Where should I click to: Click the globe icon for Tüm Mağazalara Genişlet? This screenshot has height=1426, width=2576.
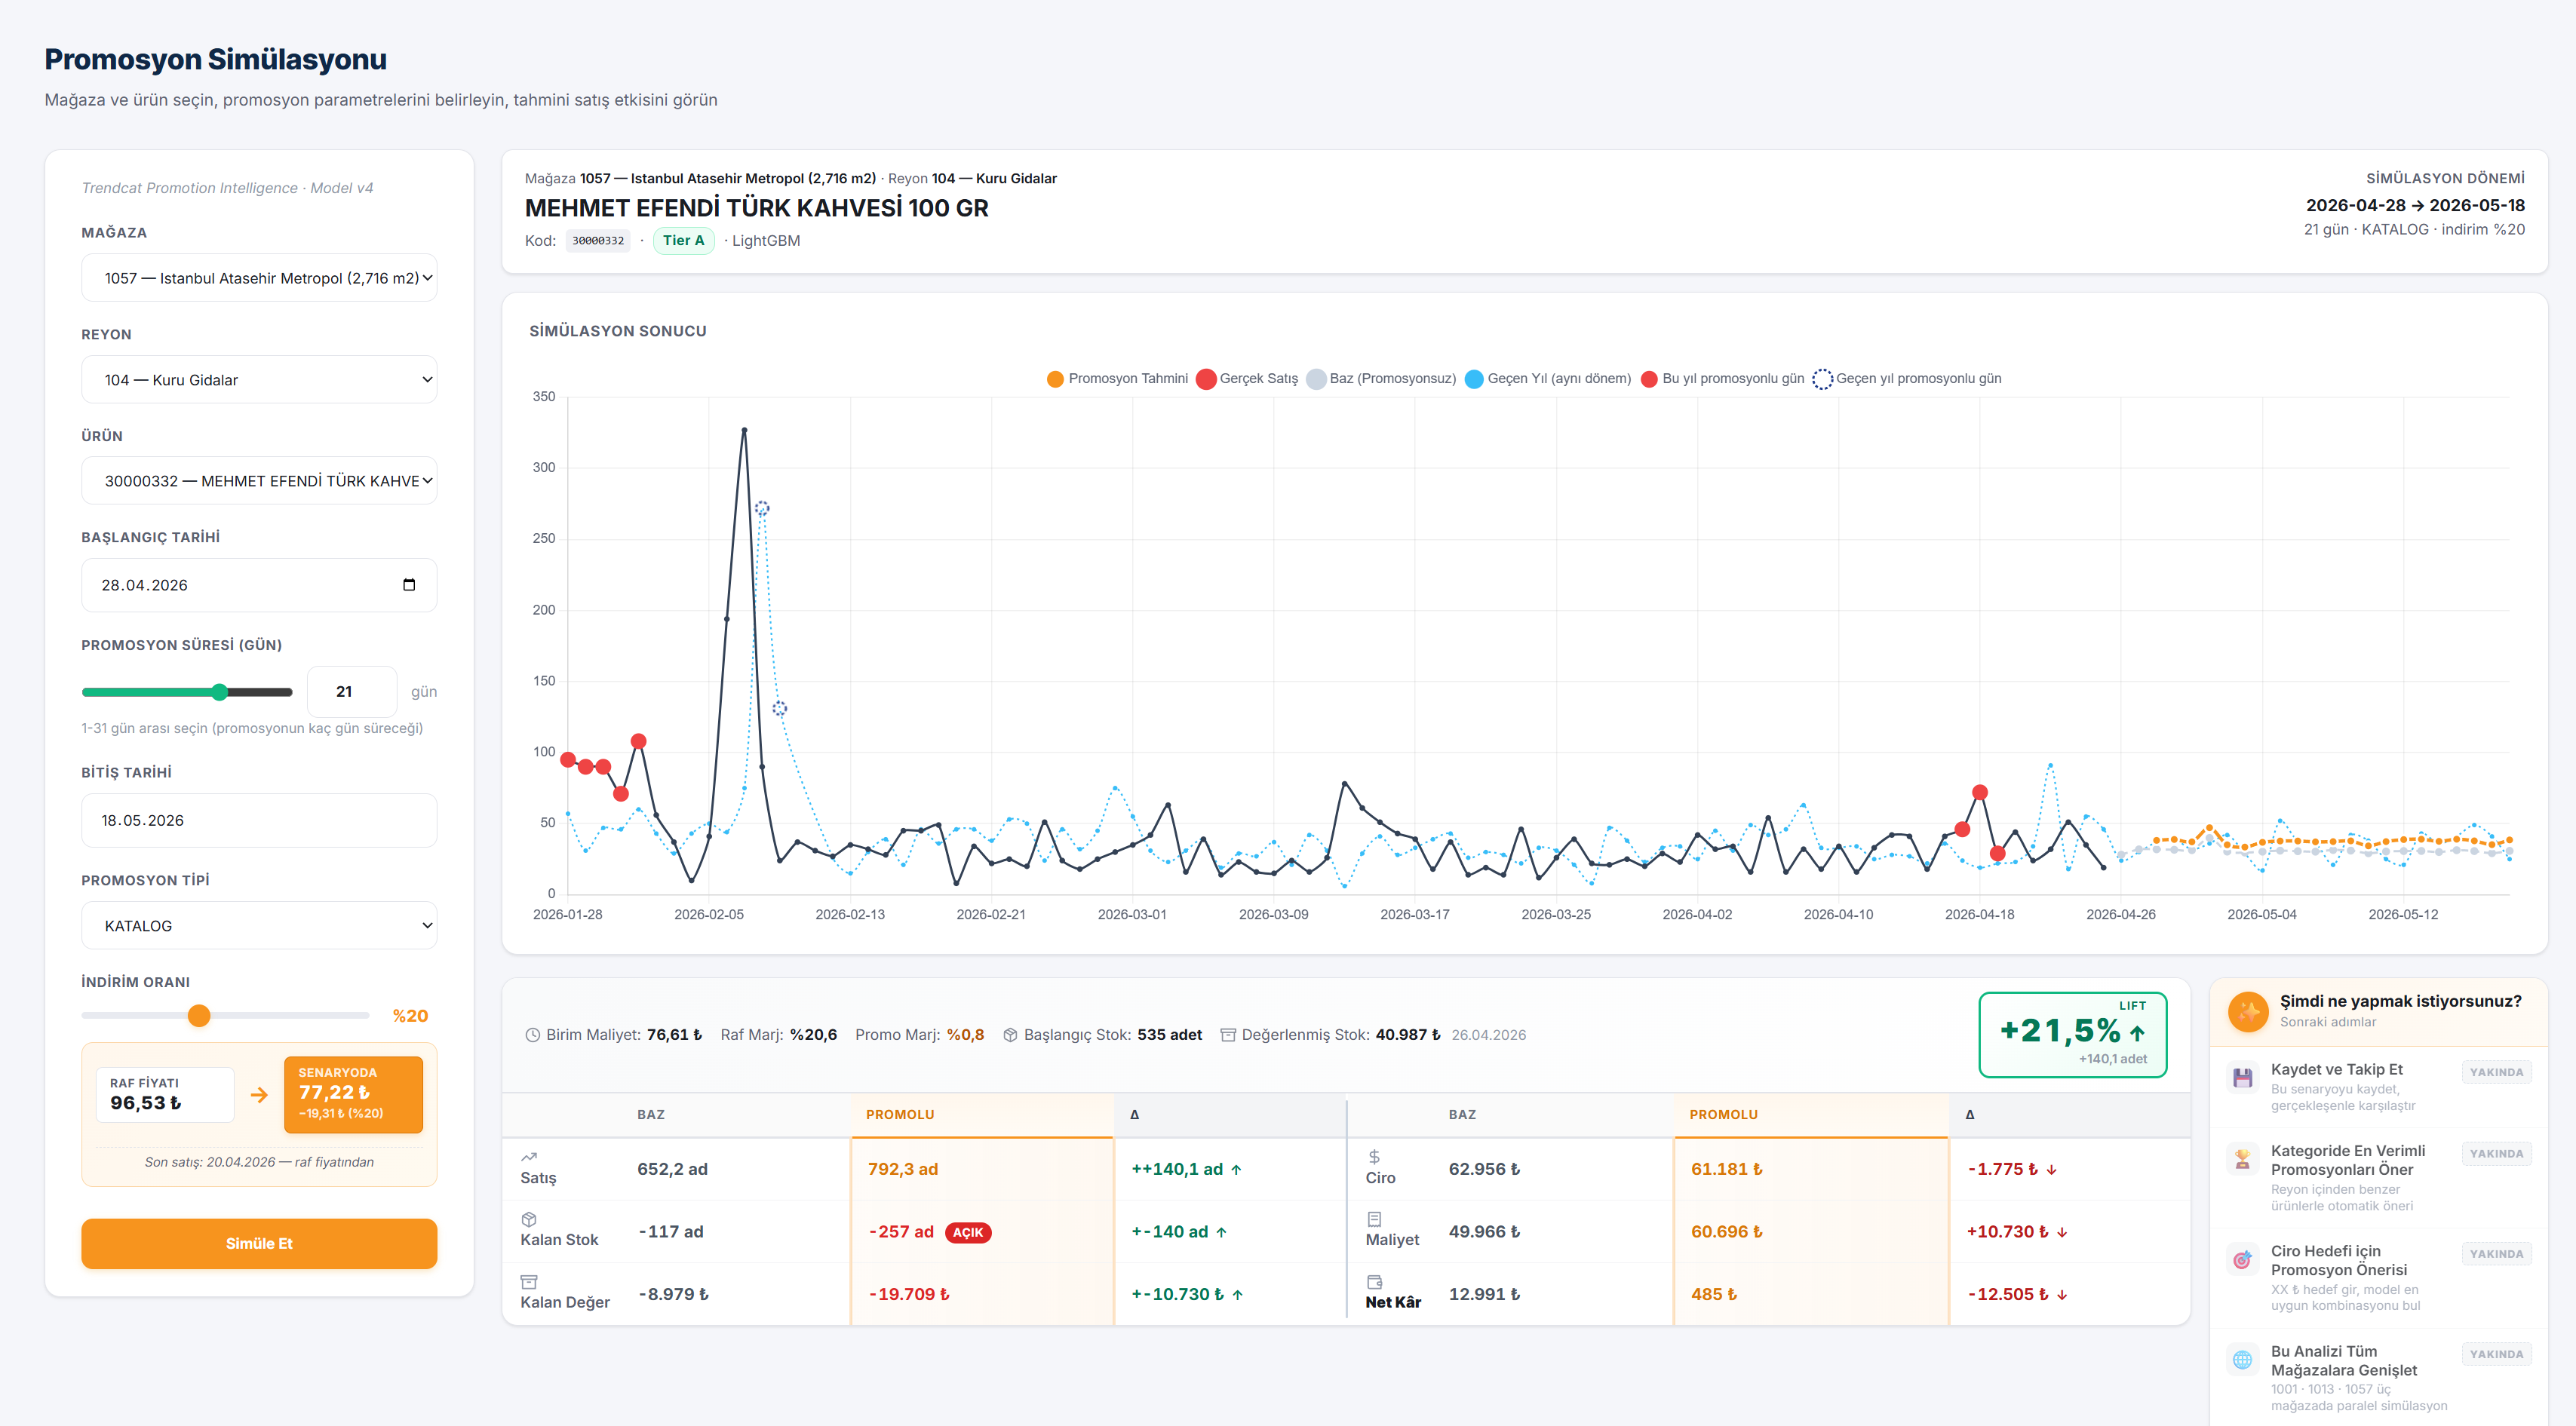click(x=2242, y=1359)
